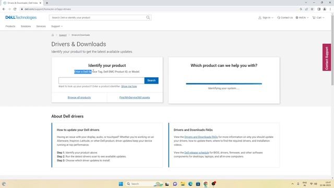Open the Wi-Fi and volume tray panel
This screenshot has height=188, width=334.
point(313,184)
